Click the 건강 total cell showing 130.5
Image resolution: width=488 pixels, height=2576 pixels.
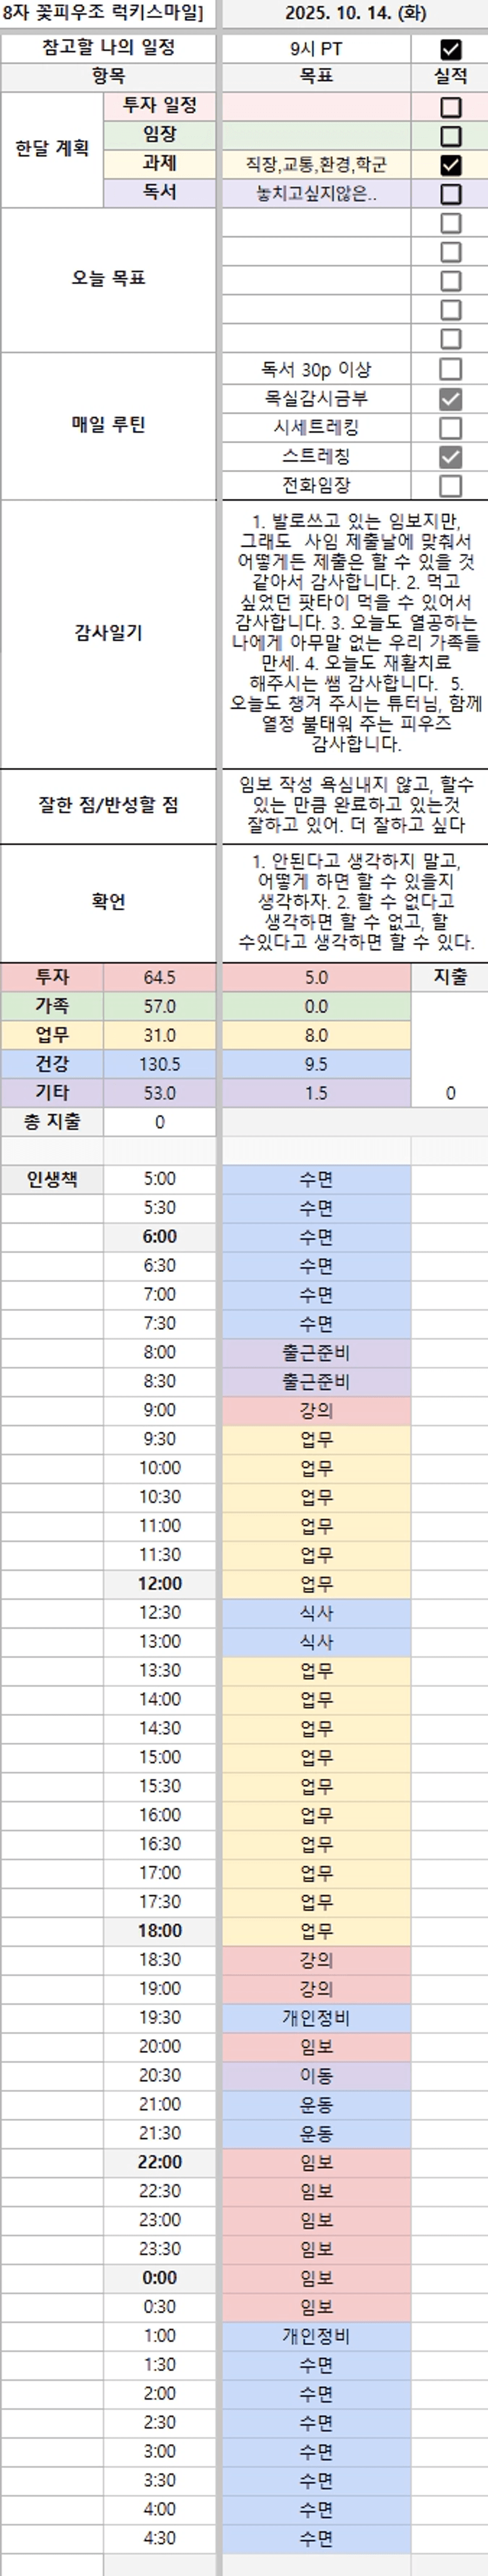click(160, 1064)
